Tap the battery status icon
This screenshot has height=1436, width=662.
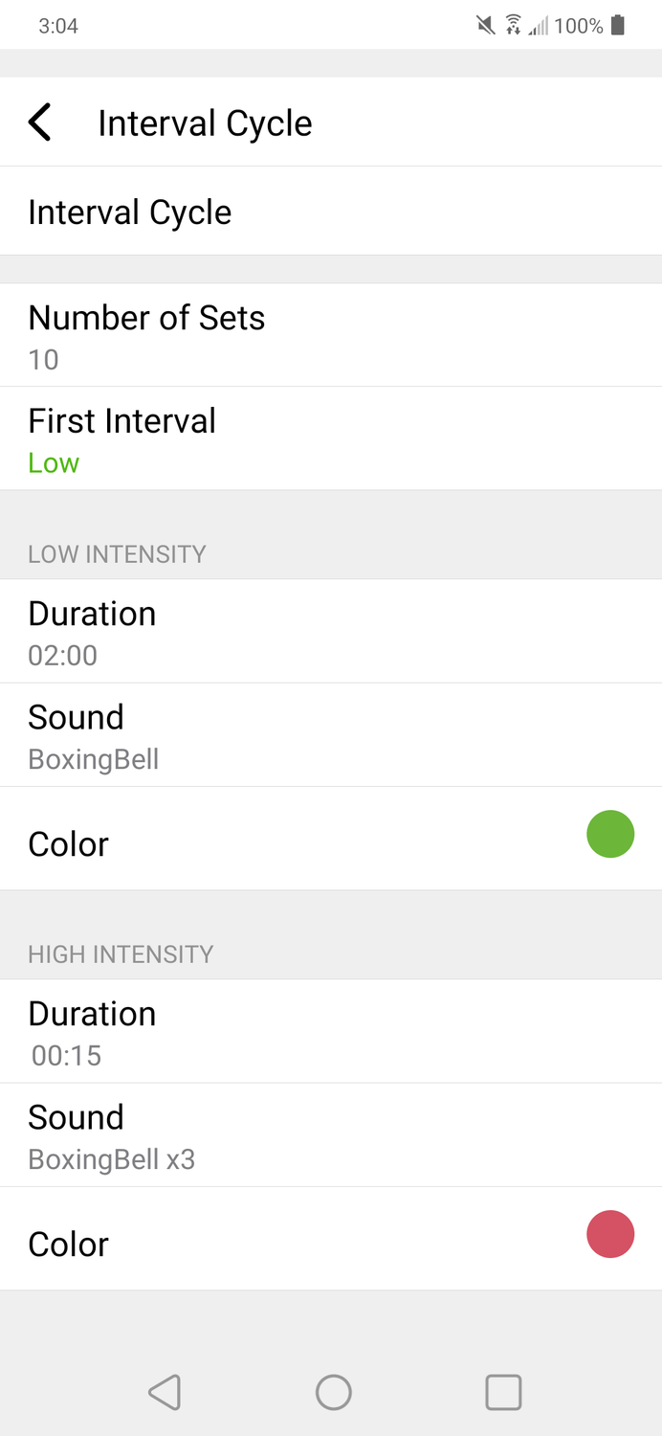(618, 26)
